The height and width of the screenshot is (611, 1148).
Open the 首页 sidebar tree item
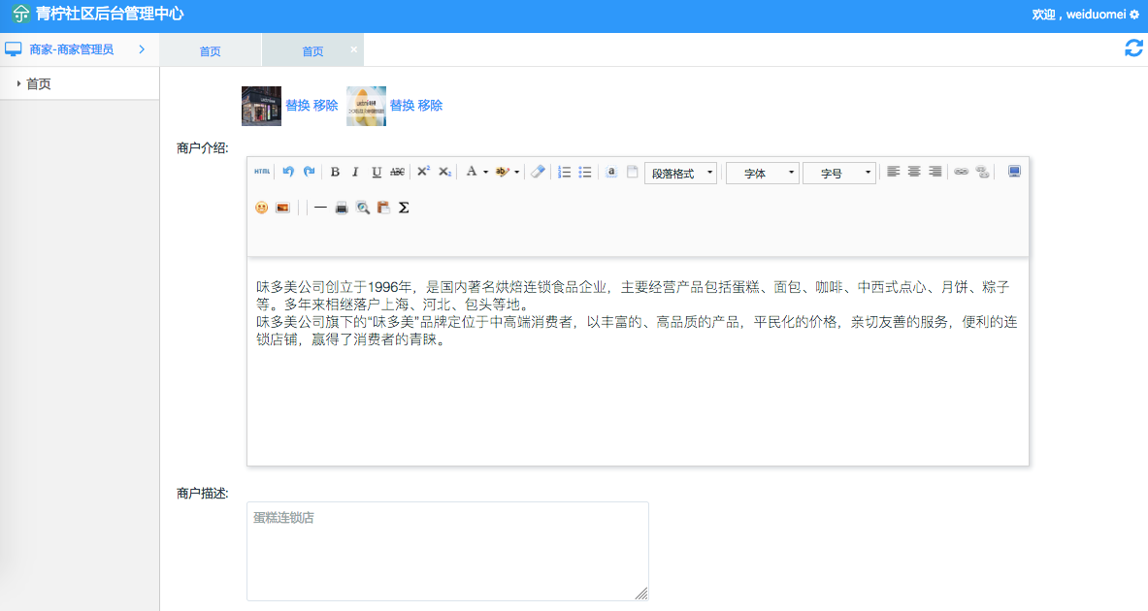(38, 84)
